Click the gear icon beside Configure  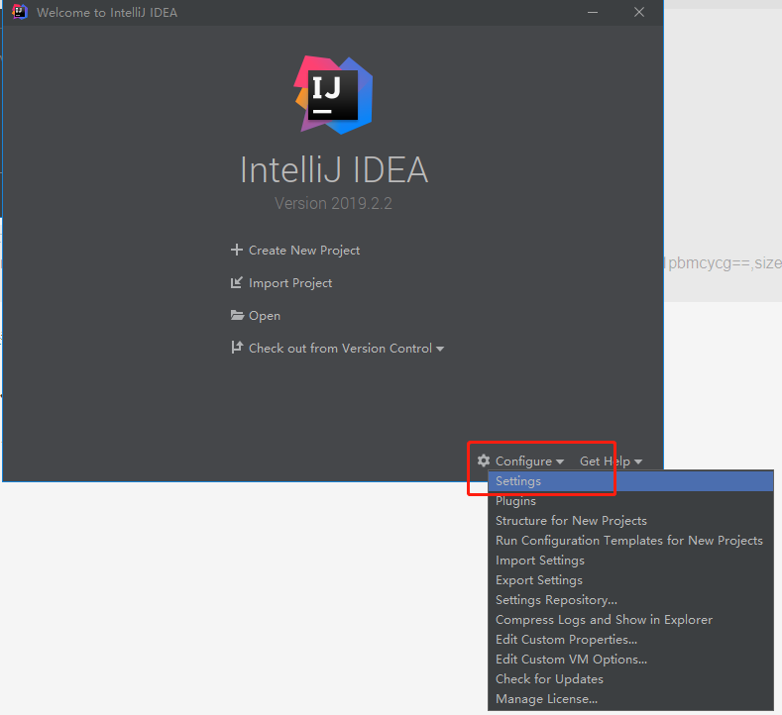pyautogui.click(x=484, y=460)
